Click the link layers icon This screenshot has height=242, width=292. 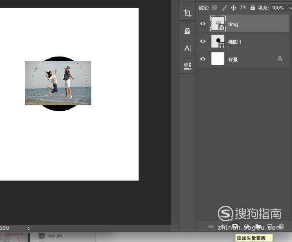point(211,226)
